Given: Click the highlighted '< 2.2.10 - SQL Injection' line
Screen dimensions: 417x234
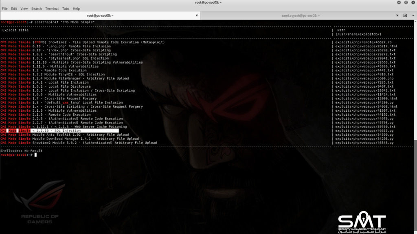Looking at the screenshot, I should tap(59, 131).
